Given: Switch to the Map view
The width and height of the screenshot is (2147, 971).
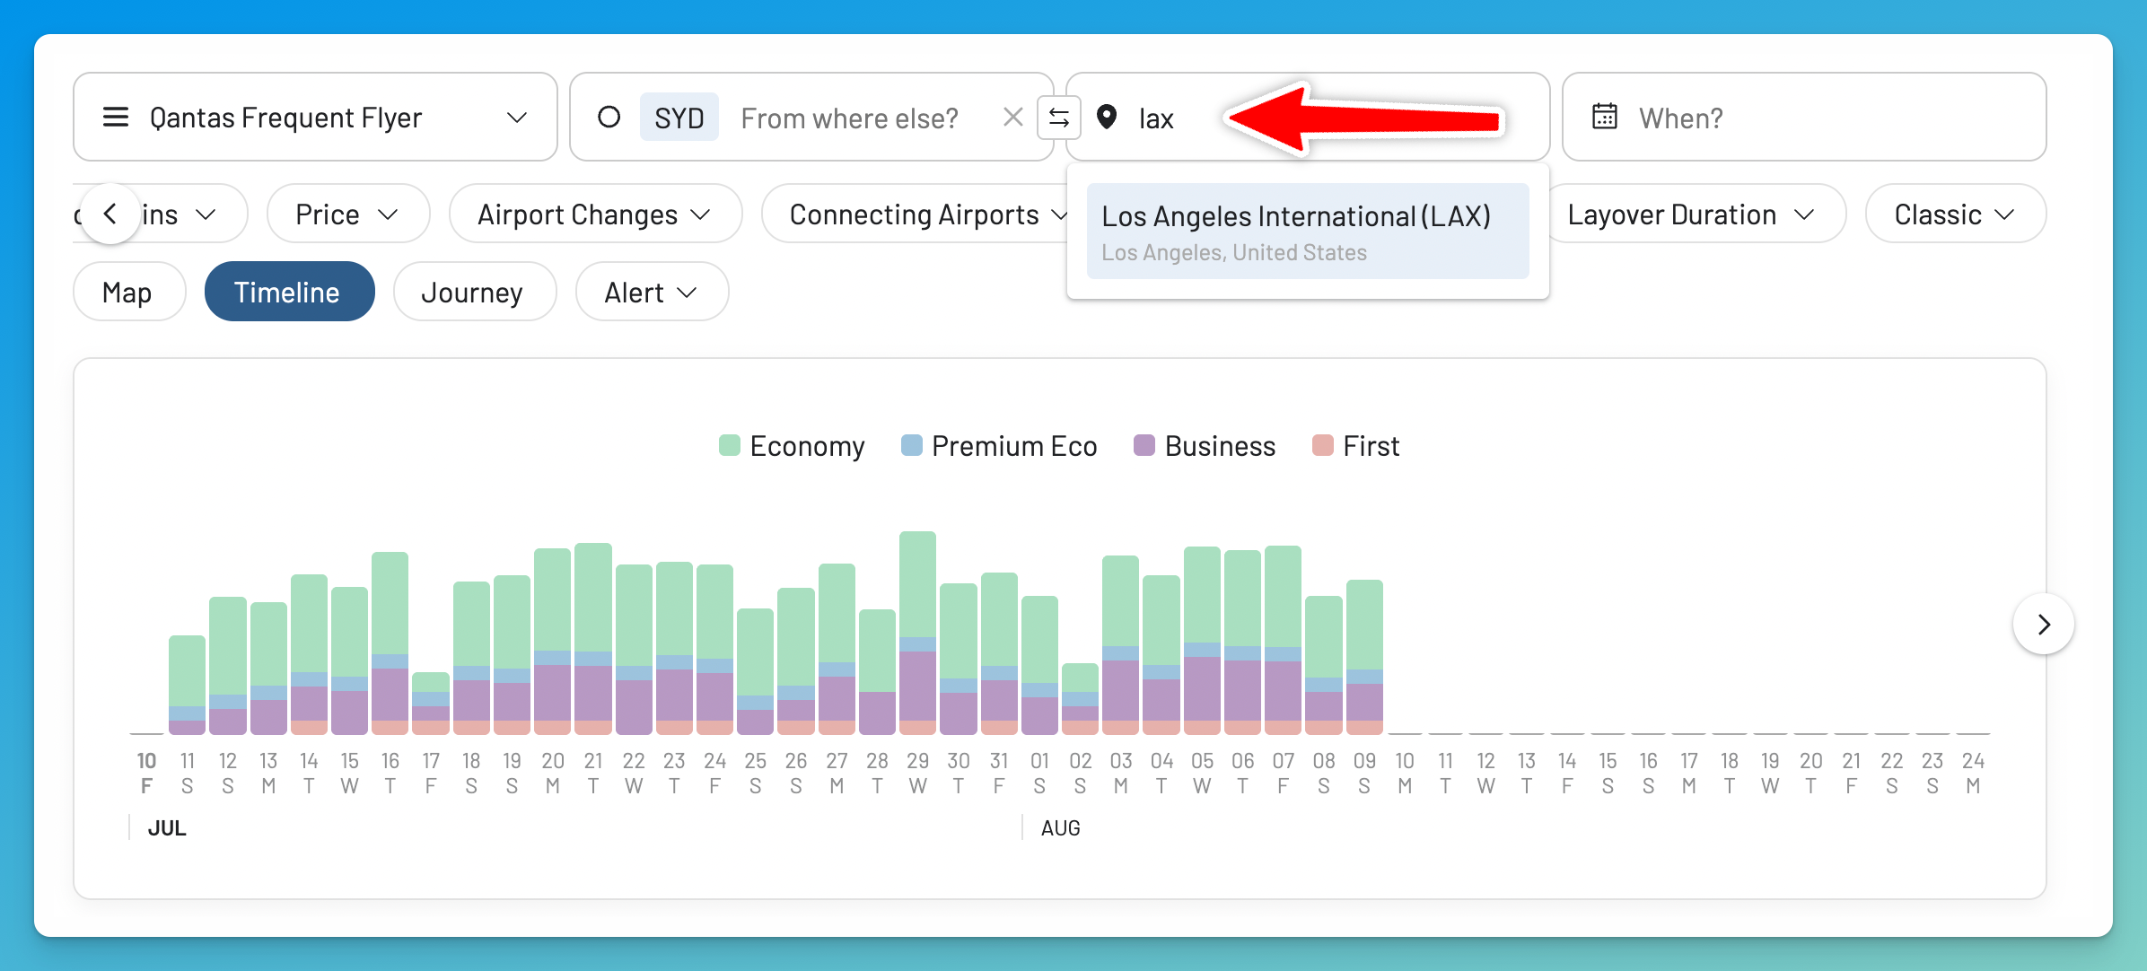Looking at the screenshot, I should coord(128,292).
